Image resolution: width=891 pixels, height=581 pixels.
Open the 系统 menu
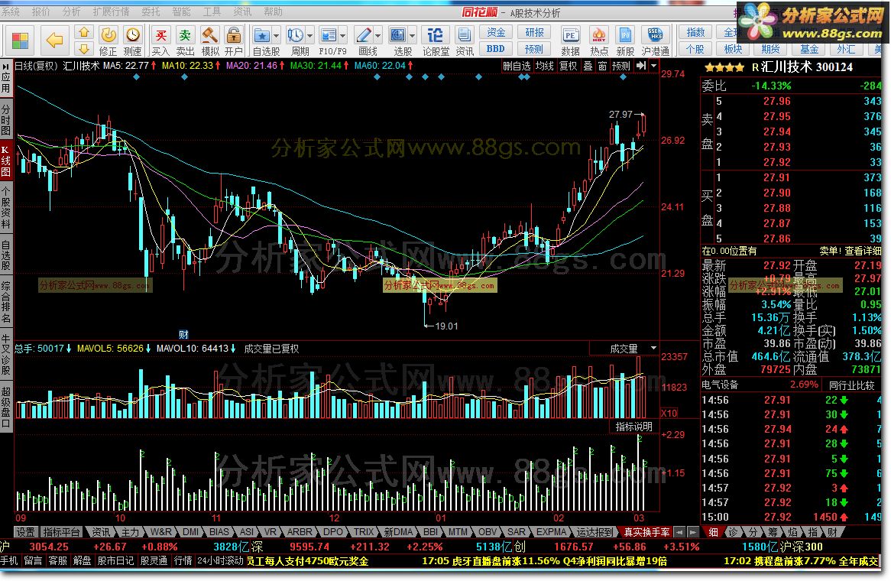(x=11, y=11)
